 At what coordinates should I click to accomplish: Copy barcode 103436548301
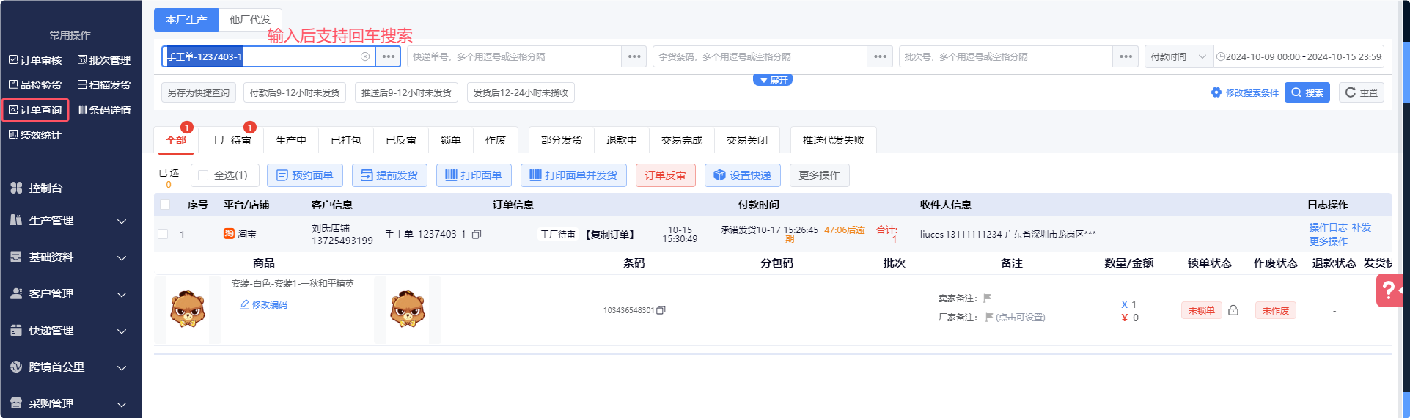pos(661,310)
